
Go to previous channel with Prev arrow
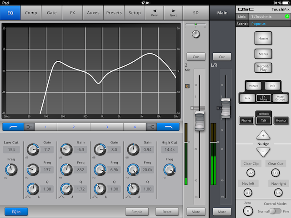point(155,13)
